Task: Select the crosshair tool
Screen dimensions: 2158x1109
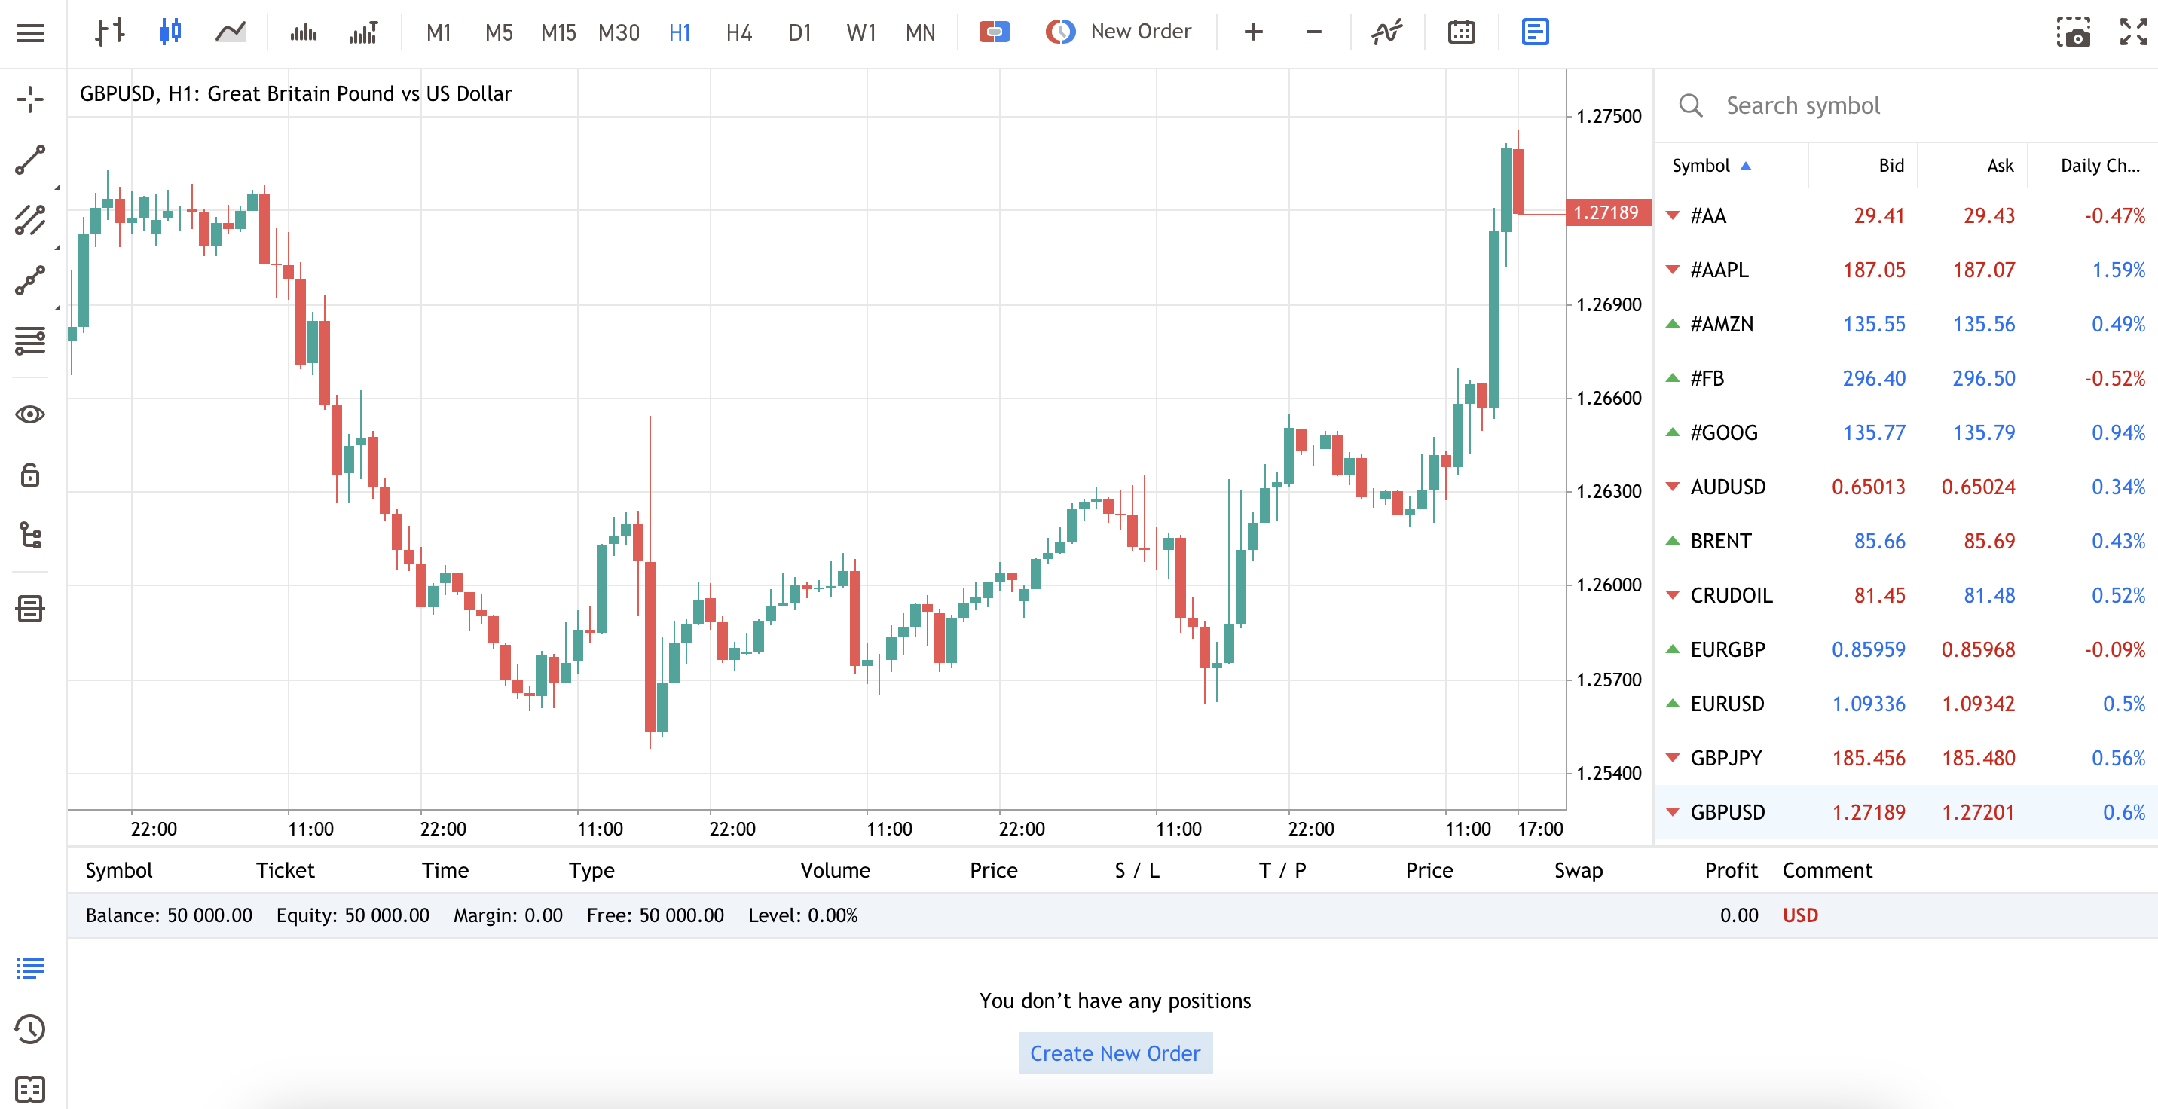Action: coord(30,99)
